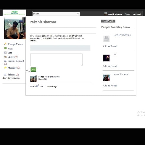Click the Like text on the post
The height and width of the screenshot is (145, 145).
[41, 87]
